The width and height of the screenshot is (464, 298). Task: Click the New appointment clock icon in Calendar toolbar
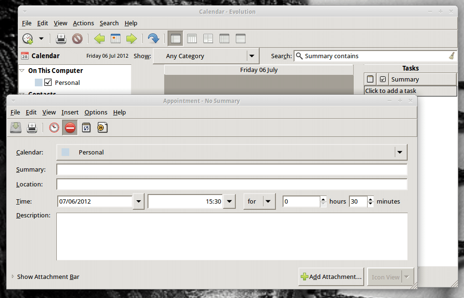coord(28,39)
